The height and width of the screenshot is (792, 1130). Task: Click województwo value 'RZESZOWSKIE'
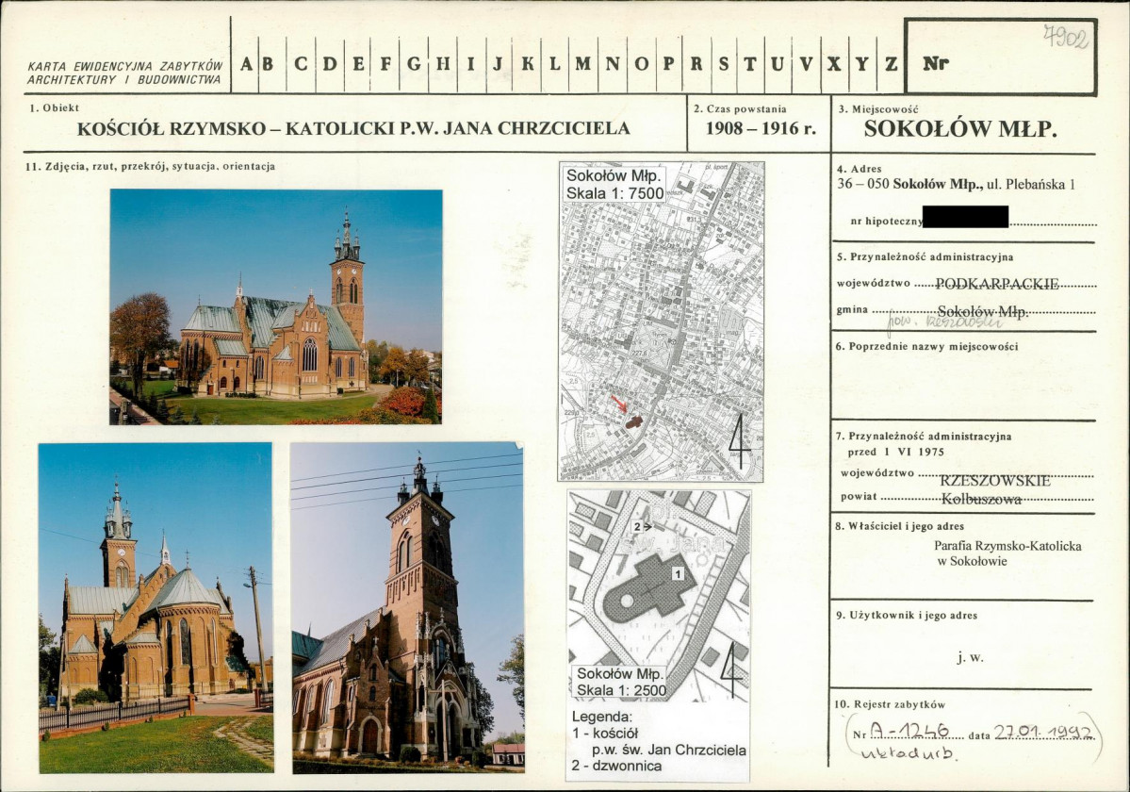[x=995, y=481]
